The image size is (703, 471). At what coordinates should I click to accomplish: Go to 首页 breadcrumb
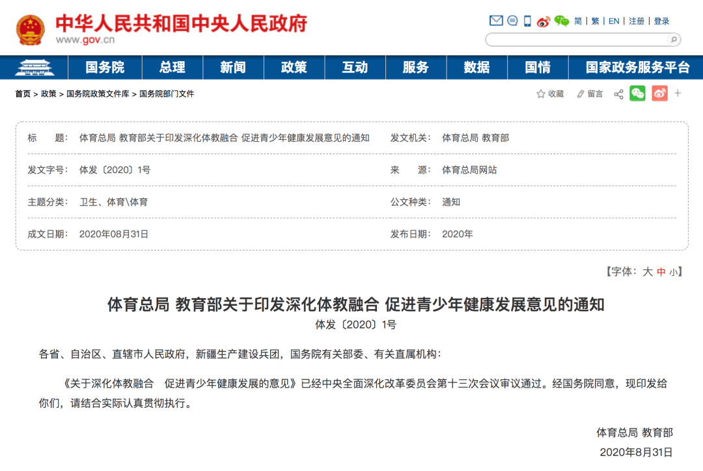click(23, 94)
